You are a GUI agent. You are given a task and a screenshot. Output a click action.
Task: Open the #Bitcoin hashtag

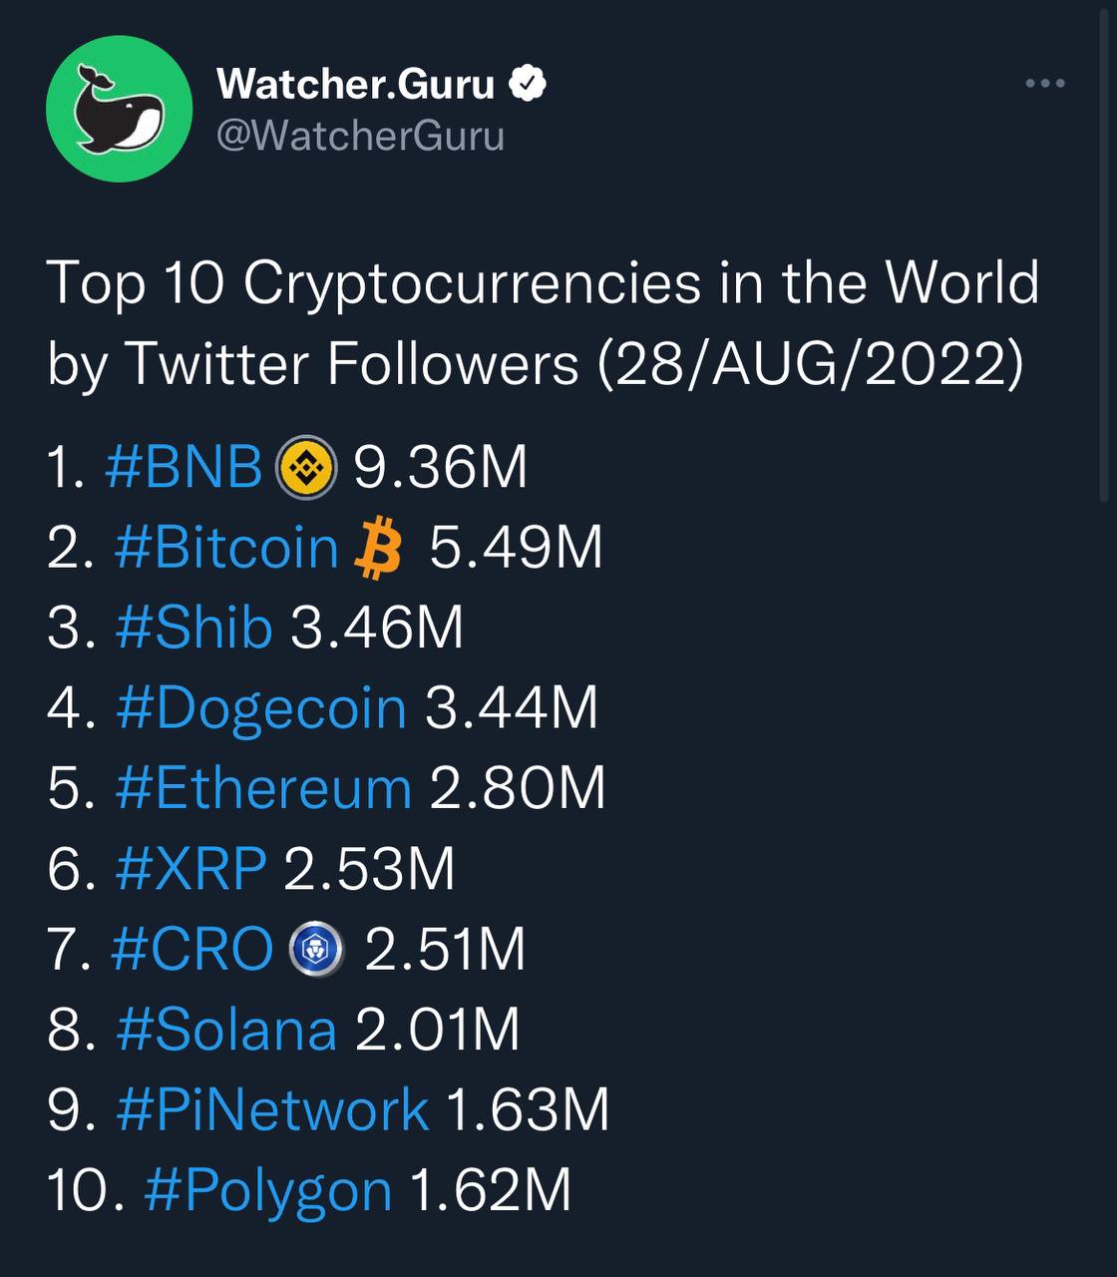coord(227,548)
